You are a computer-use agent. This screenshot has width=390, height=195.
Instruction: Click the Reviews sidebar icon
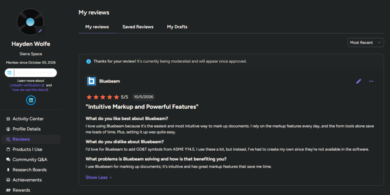(8, 139)
